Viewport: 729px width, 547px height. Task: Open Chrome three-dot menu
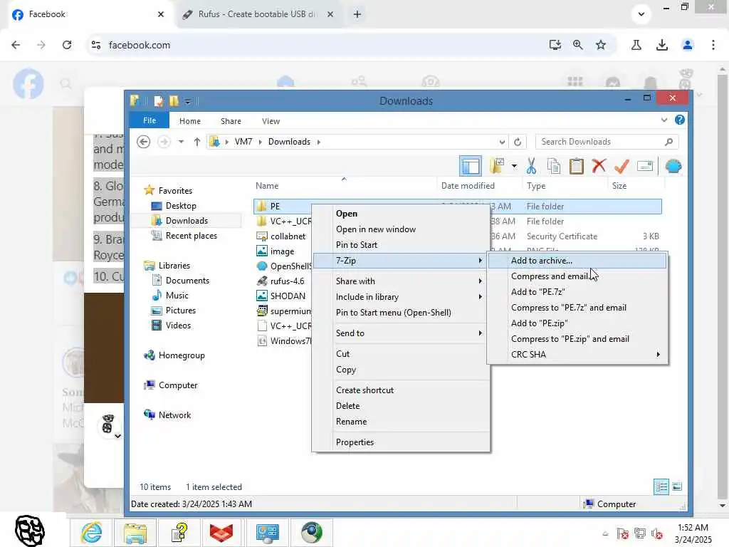click(x=713, y=45)
